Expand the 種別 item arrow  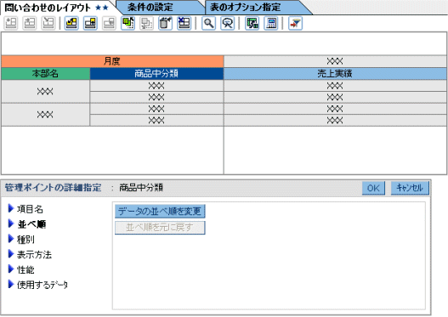pyautogui.click(x=11, y=239)
